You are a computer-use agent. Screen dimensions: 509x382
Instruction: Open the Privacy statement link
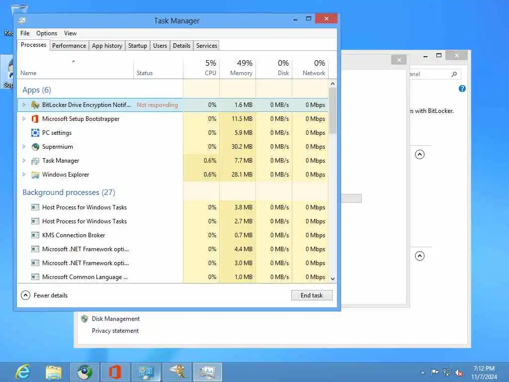click(115, 331)
